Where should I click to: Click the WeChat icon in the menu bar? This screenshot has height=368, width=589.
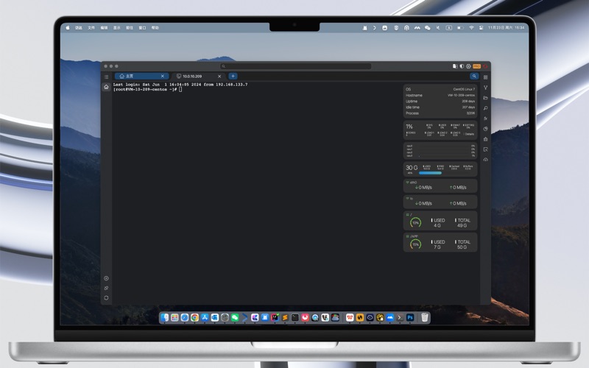tap(428, 28)
